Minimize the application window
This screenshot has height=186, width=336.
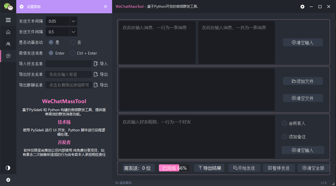coord(311,7)
